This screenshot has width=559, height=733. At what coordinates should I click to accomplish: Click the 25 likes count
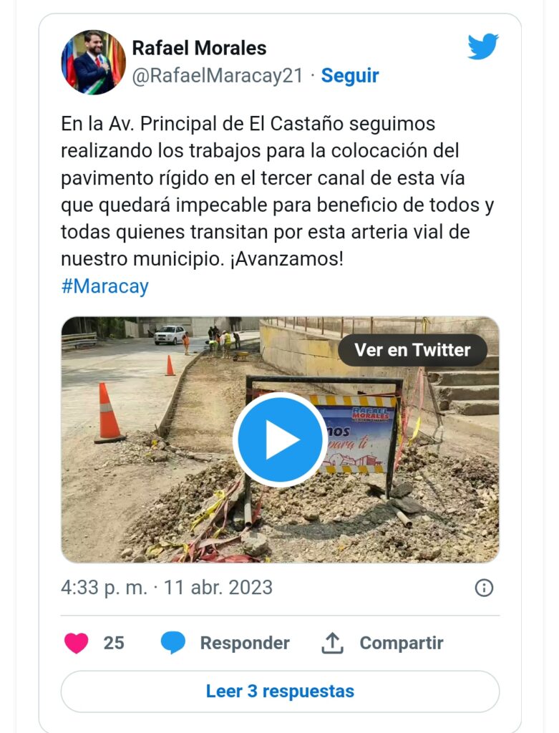(114, 643)
